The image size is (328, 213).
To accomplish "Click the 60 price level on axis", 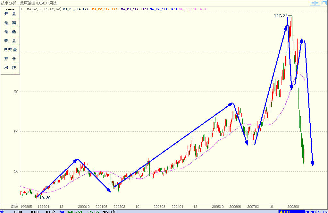I will [16, 132].
